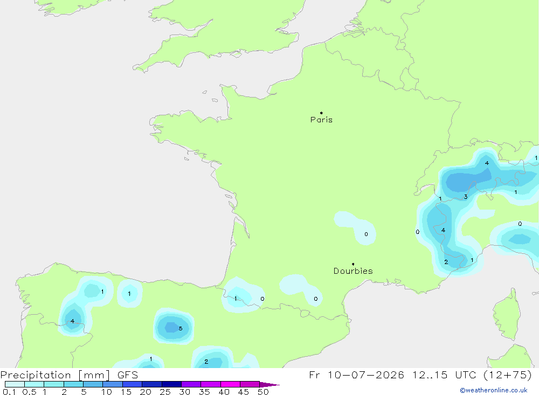
Task: Click the value "5" on the Spain rain blob
Action: (181, 329)
